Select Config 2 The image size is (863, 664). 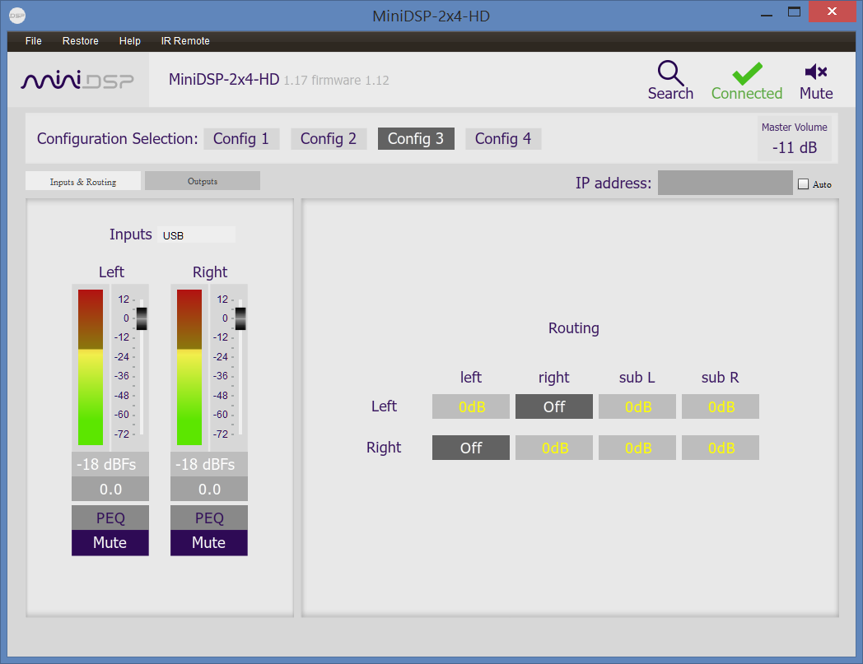coord(329,138)
